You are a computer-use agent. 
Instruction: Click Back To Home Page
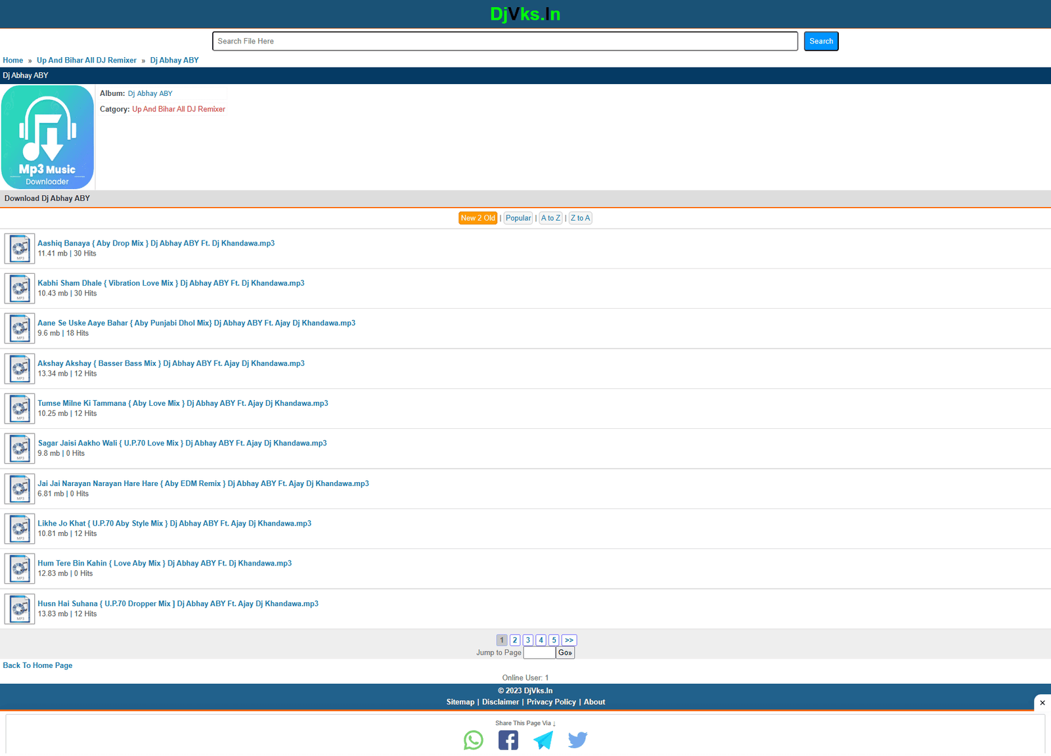pyautogui.click(x=37, y=665)
